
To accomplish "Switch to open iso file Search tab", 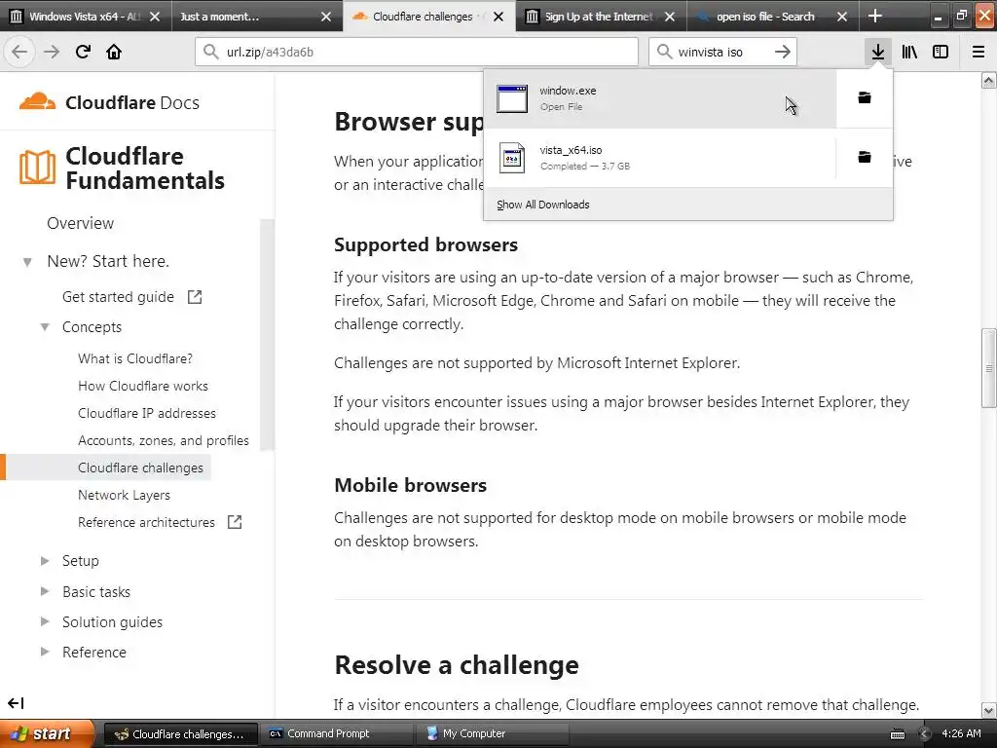I will [x=772, y=16].
